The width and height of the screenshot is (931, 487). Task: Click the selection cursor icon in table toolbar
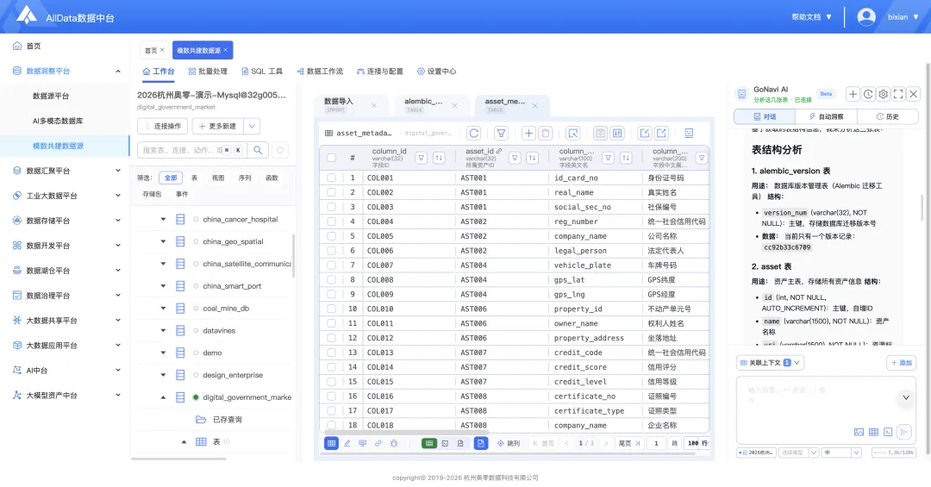[x=572, y=133]
